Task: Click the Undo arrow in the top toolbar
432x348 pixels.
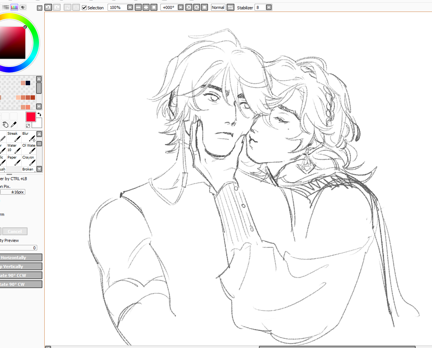Action: (48, 7)
